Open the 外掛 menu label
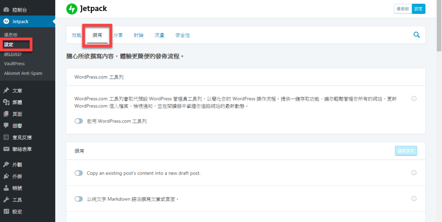The width and height of the screenshot is (442, 222). [17, 177]
